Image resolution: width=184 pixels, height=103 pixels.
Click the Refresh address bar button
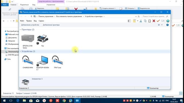tap(139, 17)
